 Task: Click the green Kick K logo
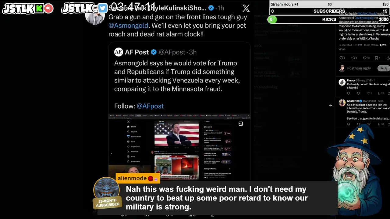(x=39, y=9)
